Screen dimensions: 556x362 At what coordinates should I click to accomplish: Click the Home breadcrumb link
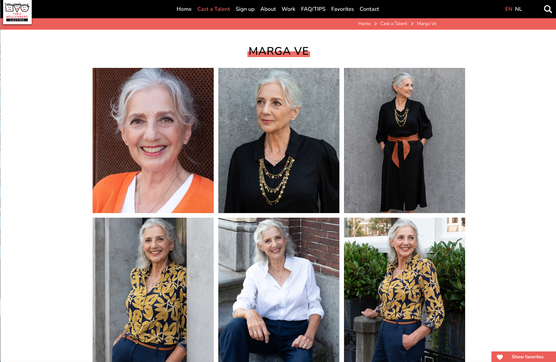pyautogui.click(x=364, y=24)
